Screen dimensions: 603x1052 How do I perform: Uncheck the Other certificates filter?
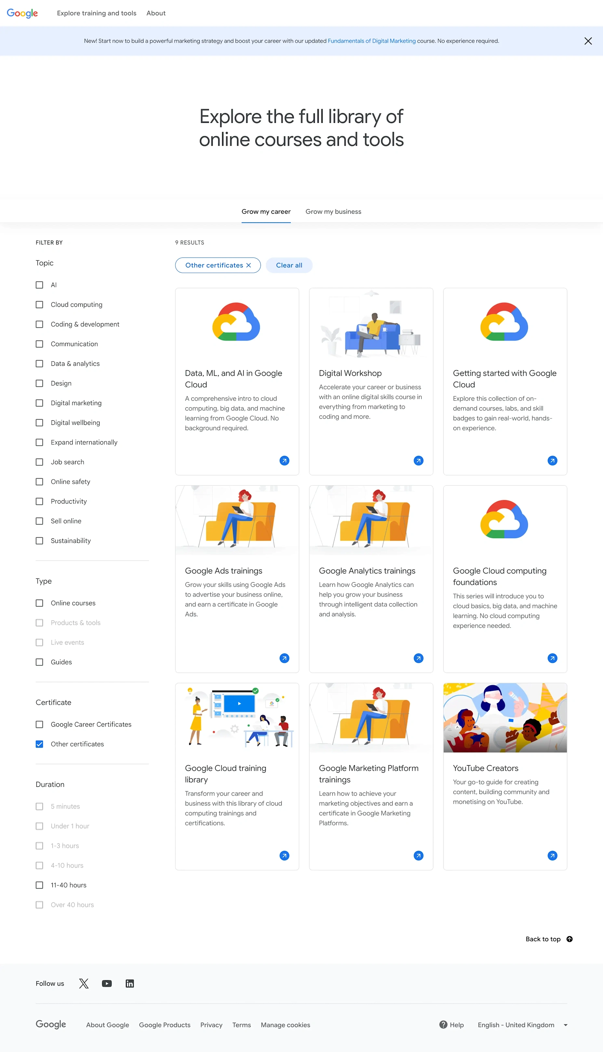(39, 744)
